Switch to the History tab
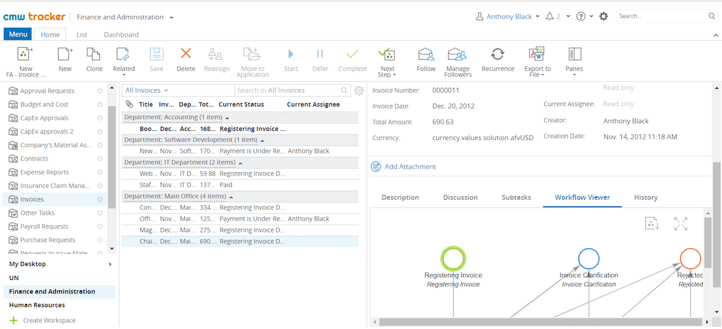 coord(646,198)
